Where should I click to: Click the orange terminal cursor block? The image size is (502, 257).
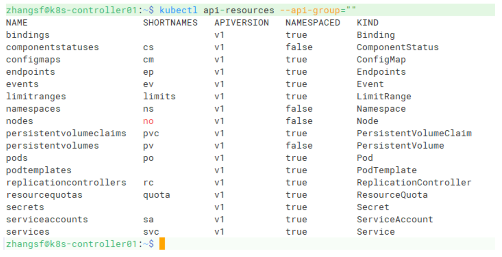162,244
